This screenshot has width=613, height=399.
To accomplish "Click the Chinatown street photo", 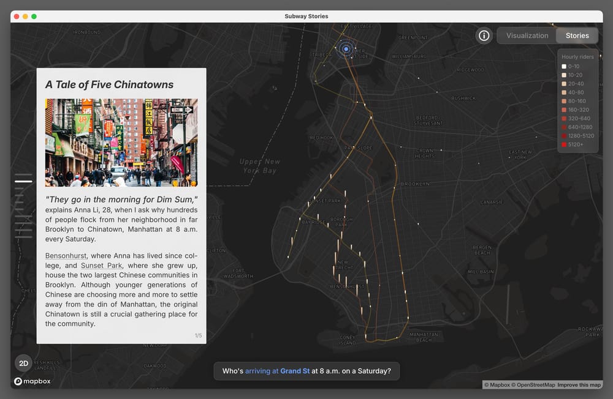I will [x=121, y=143].
